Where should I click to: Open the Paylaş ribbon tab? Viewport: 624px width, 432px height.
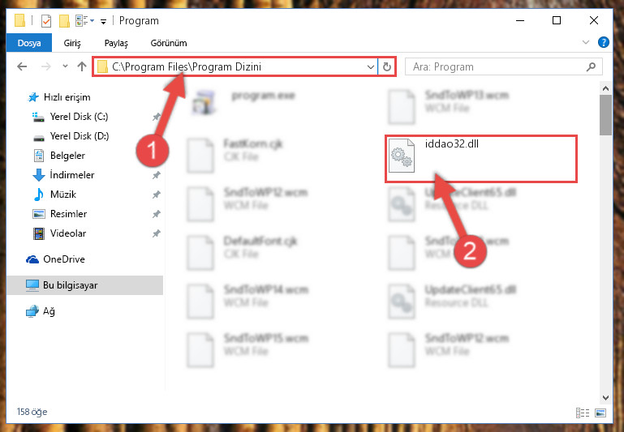pos(116,43)
